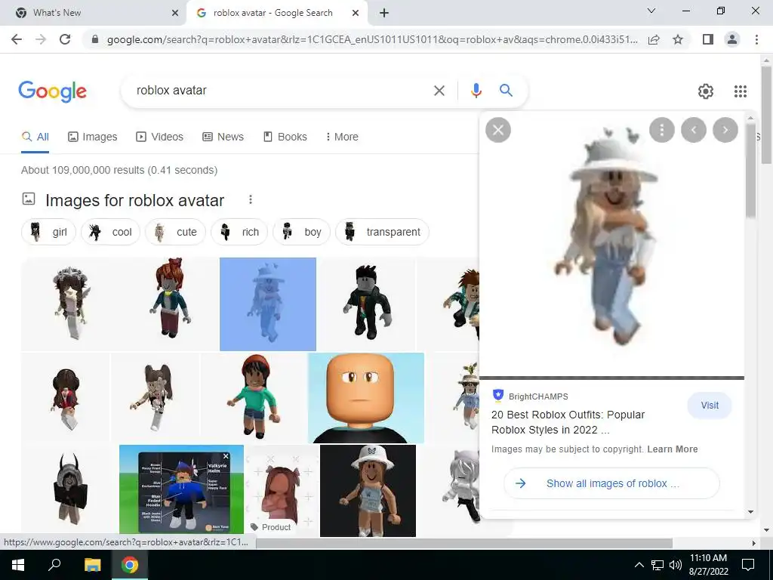Screen dimensions: 773x580
Task: Click the BrightCHAMPS site label
Action: (x=538, y=396)
